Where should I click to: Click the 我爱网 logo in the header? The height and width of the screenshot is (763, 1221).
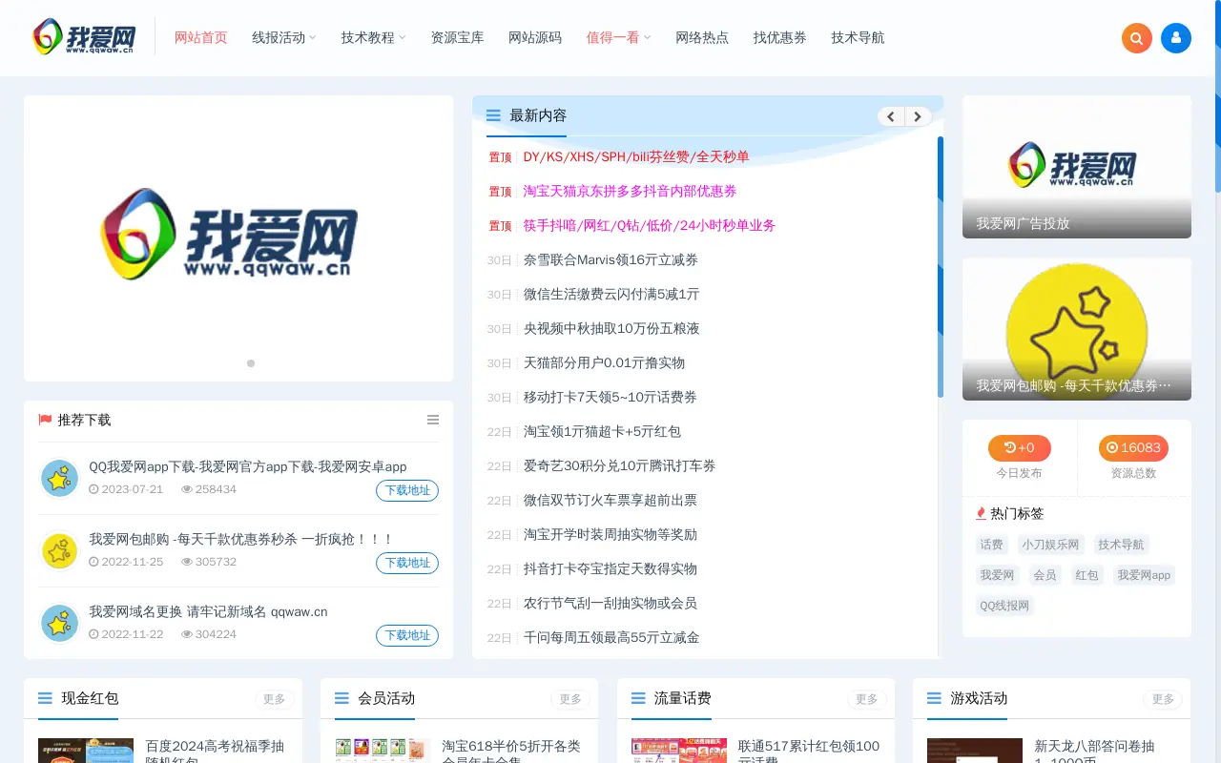(x=84, y=37)
